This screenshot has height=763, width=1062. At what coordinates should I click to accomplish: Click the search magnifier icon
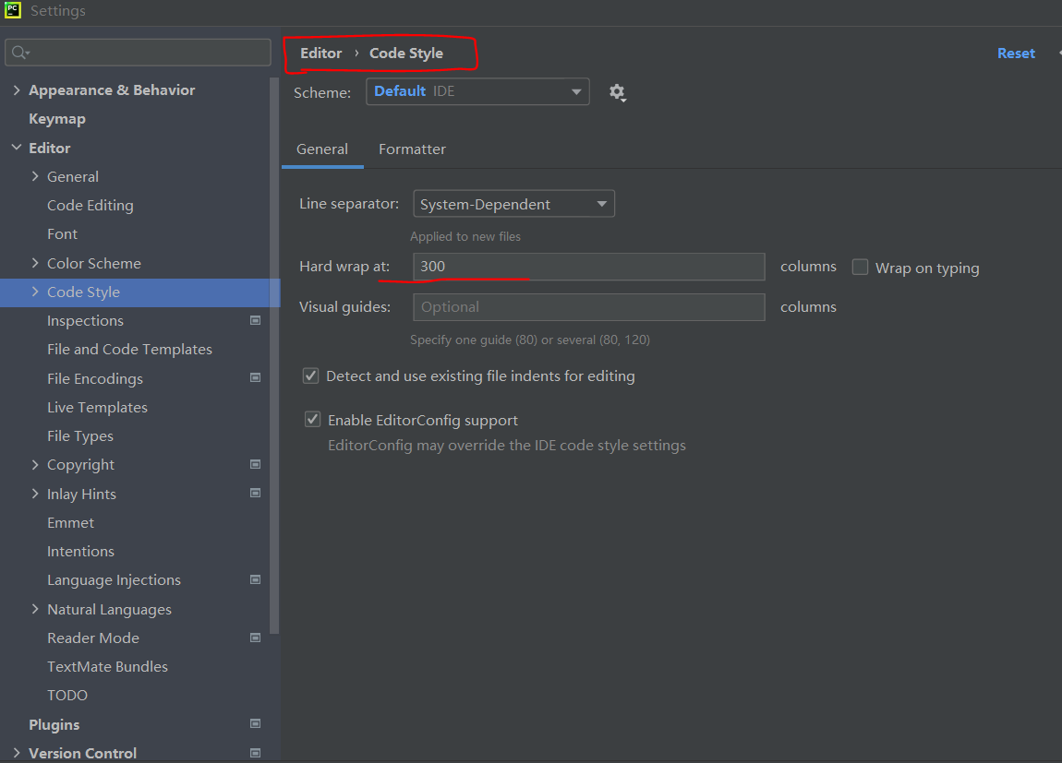pyautogui.click(x=19, y=52)
